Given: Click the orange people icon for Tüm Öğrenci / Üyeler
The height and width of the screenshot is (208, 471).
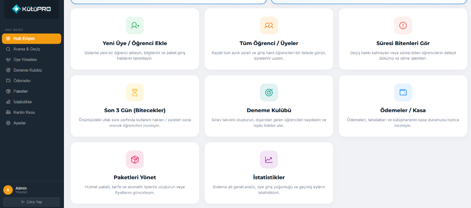Looking at the screenshot, I should 269,25.
